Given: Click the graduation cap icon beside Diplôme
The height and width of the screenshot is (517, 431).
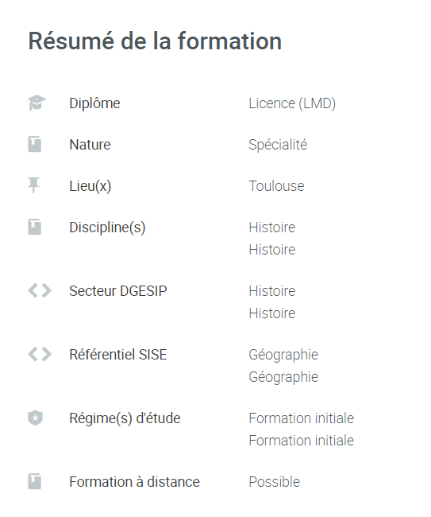Looking at the screenshot, I should click(37, 103).
